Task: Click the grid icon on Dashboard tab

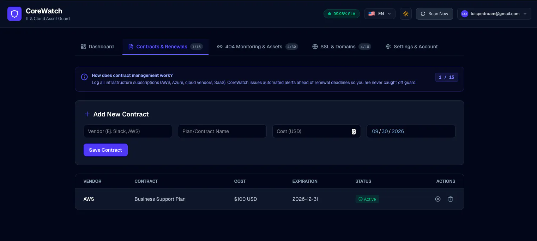Action: click(83, 47)
